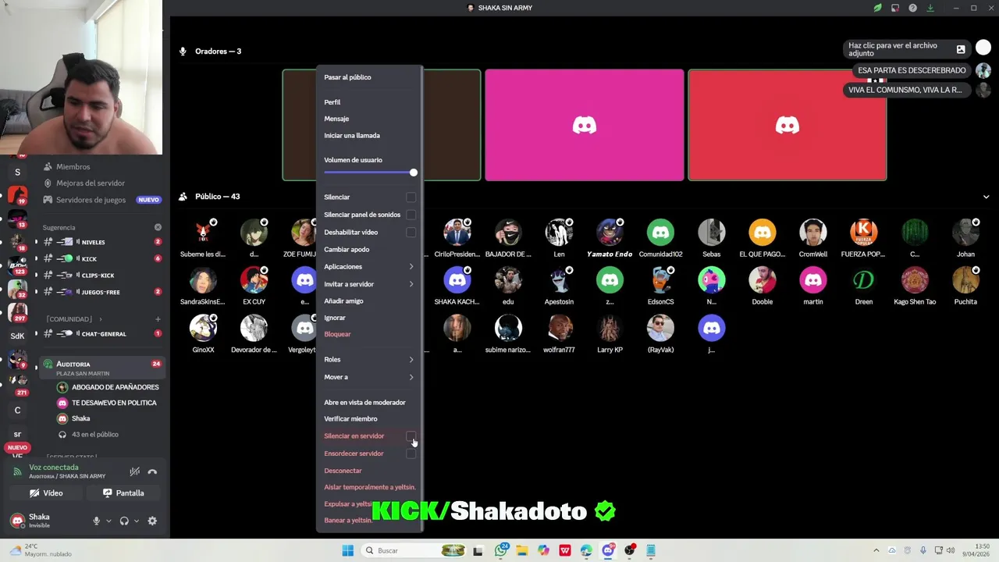Toggle noise suppression icon in voice panel
Screen dimensions: 999x562
pyautogui.click(x=134, y=471)
